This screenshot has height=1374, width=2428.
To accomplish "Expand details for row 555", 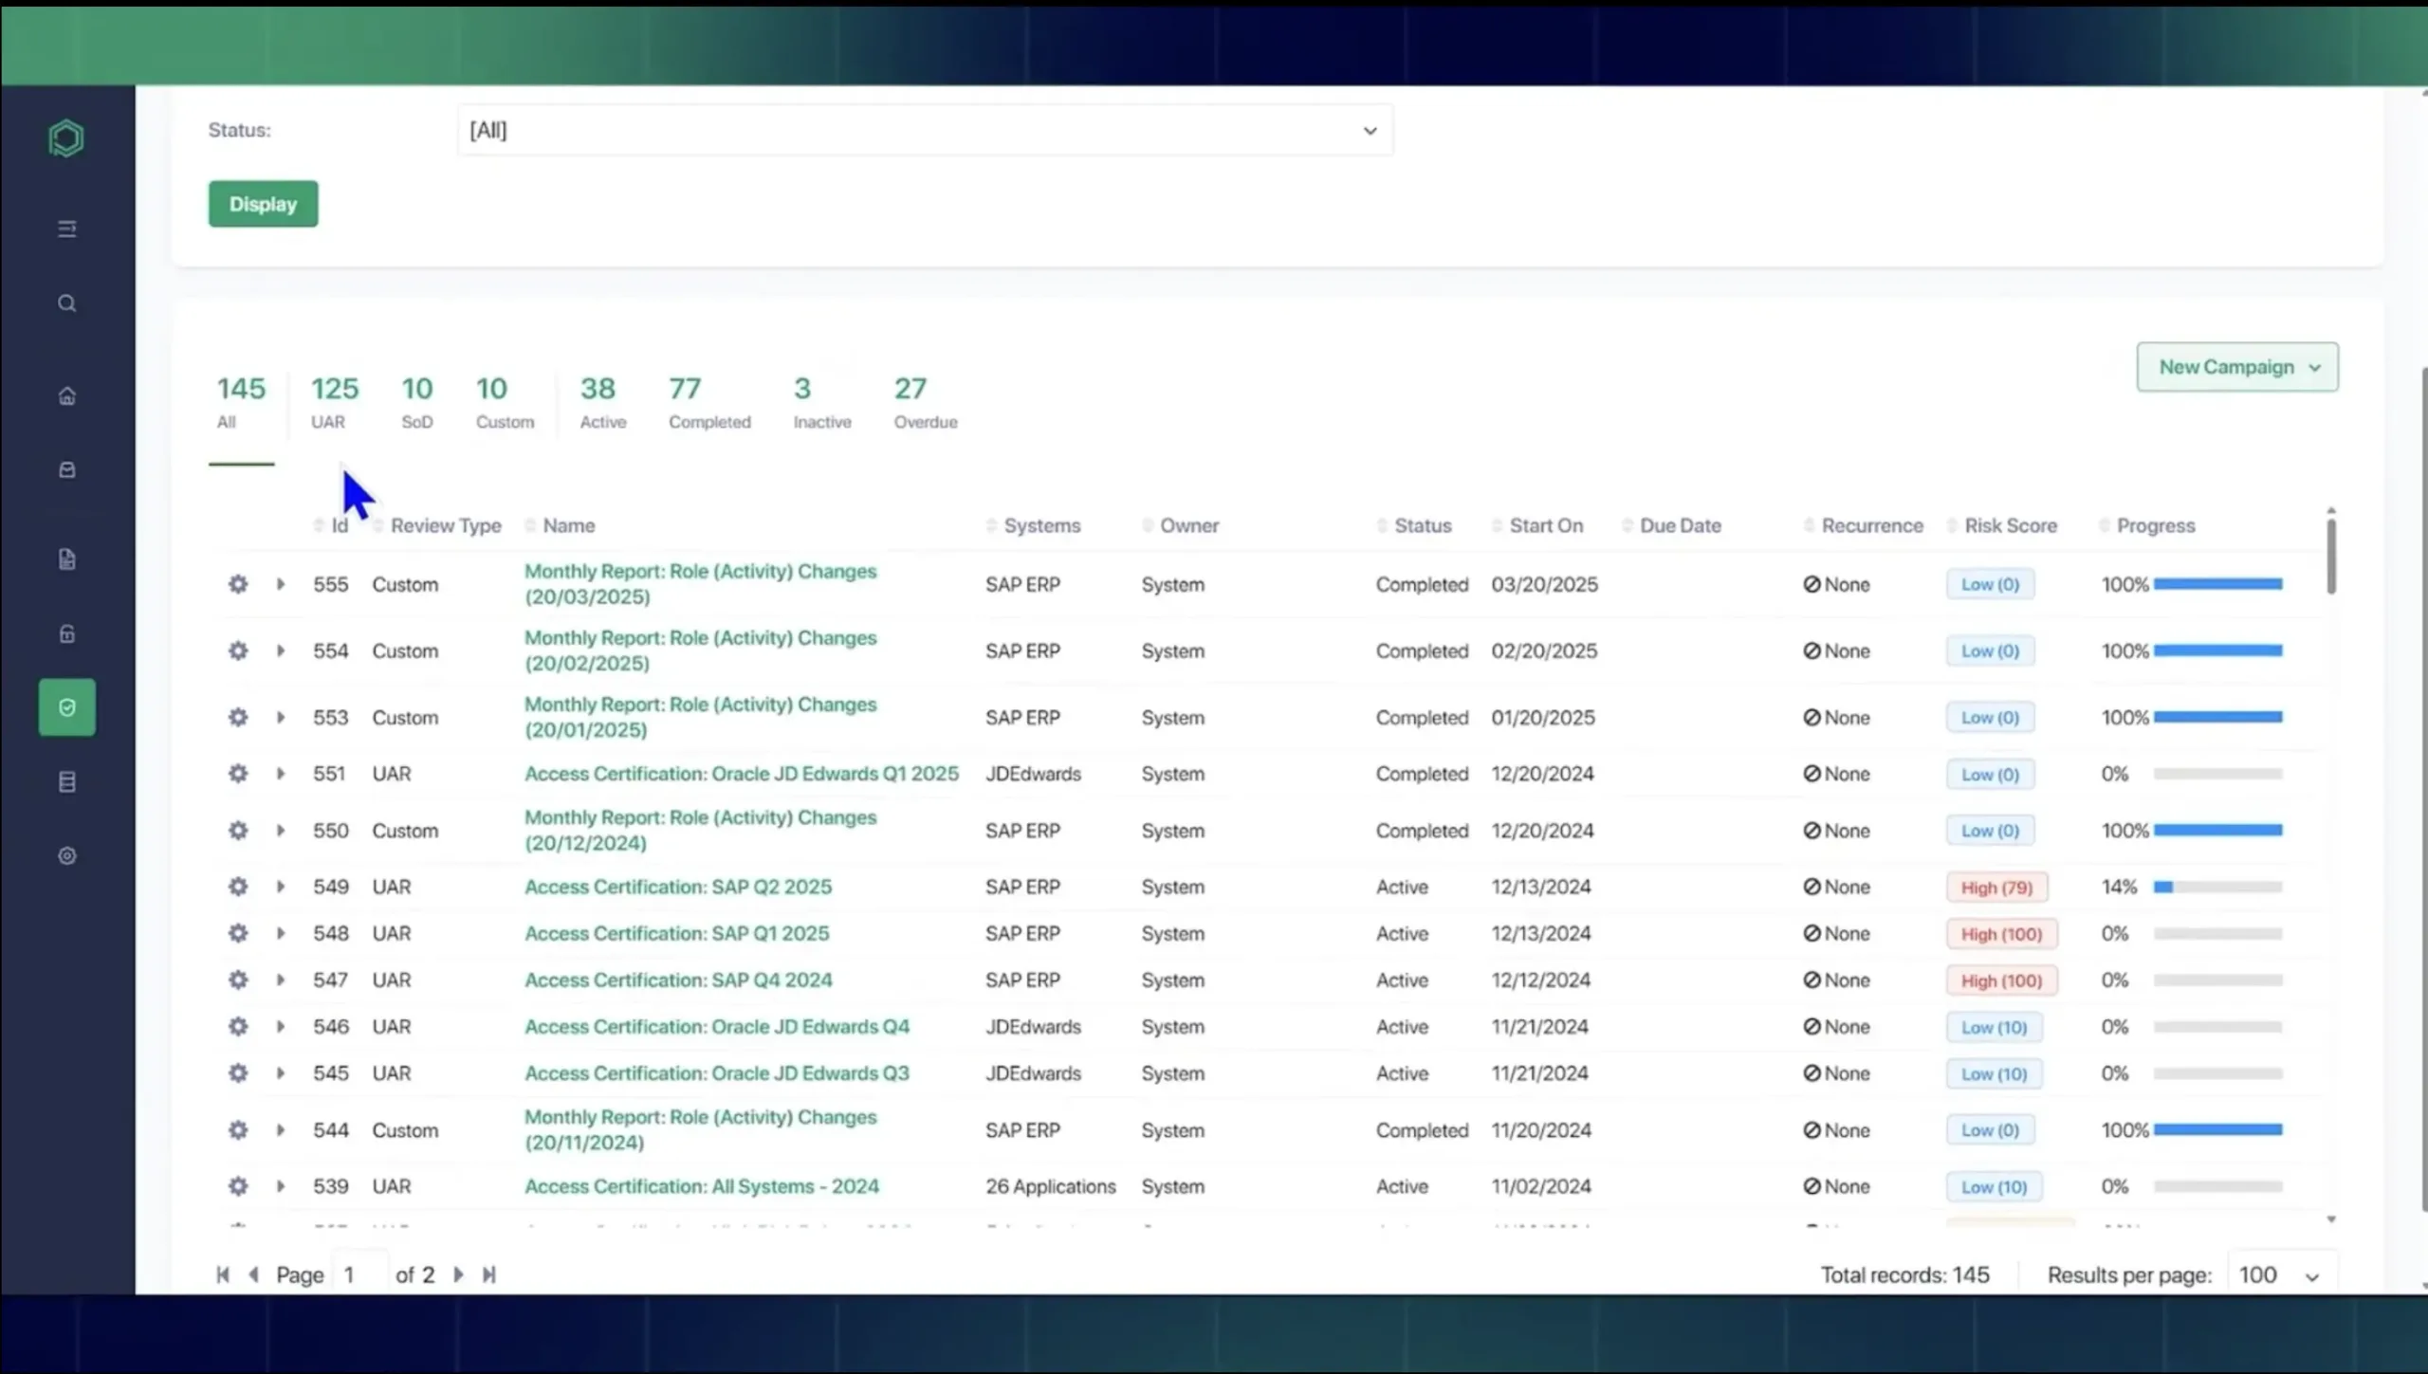I will coord(280,584).
